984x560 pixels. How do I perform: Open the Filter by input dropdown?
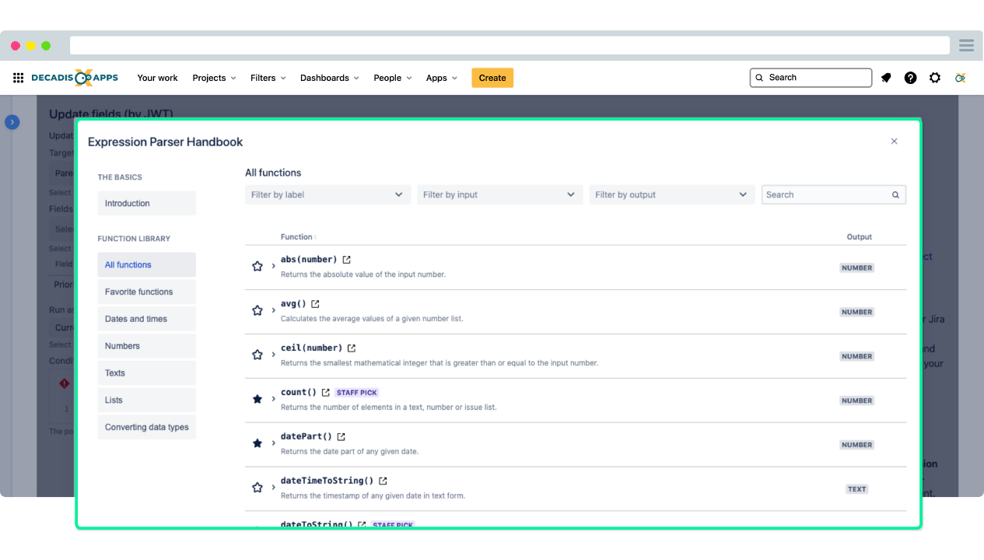pos(499,194)
